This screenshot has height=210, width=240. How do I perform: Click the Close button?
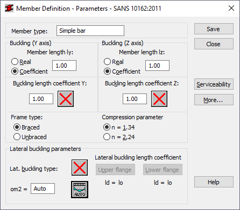(x=214, y=44)
